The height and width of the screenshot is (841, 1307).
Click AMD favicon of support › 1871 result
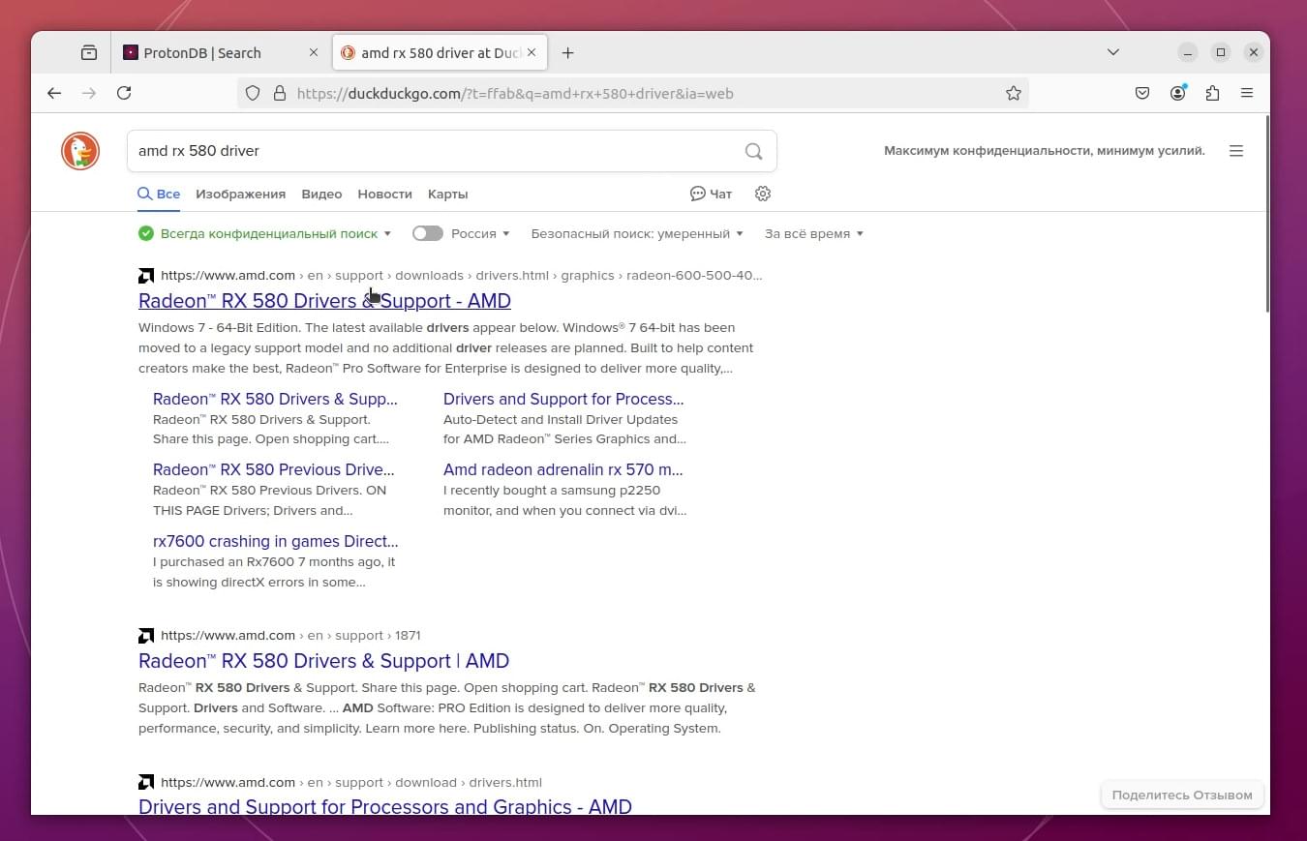146,636
